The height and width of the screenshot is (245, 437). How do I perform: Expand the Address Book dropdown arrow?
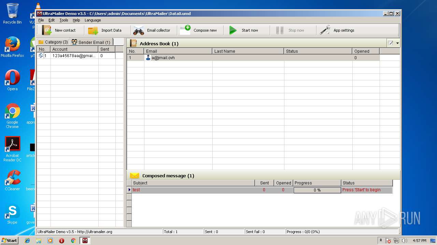pyautogui.click(x=397, y=43)
